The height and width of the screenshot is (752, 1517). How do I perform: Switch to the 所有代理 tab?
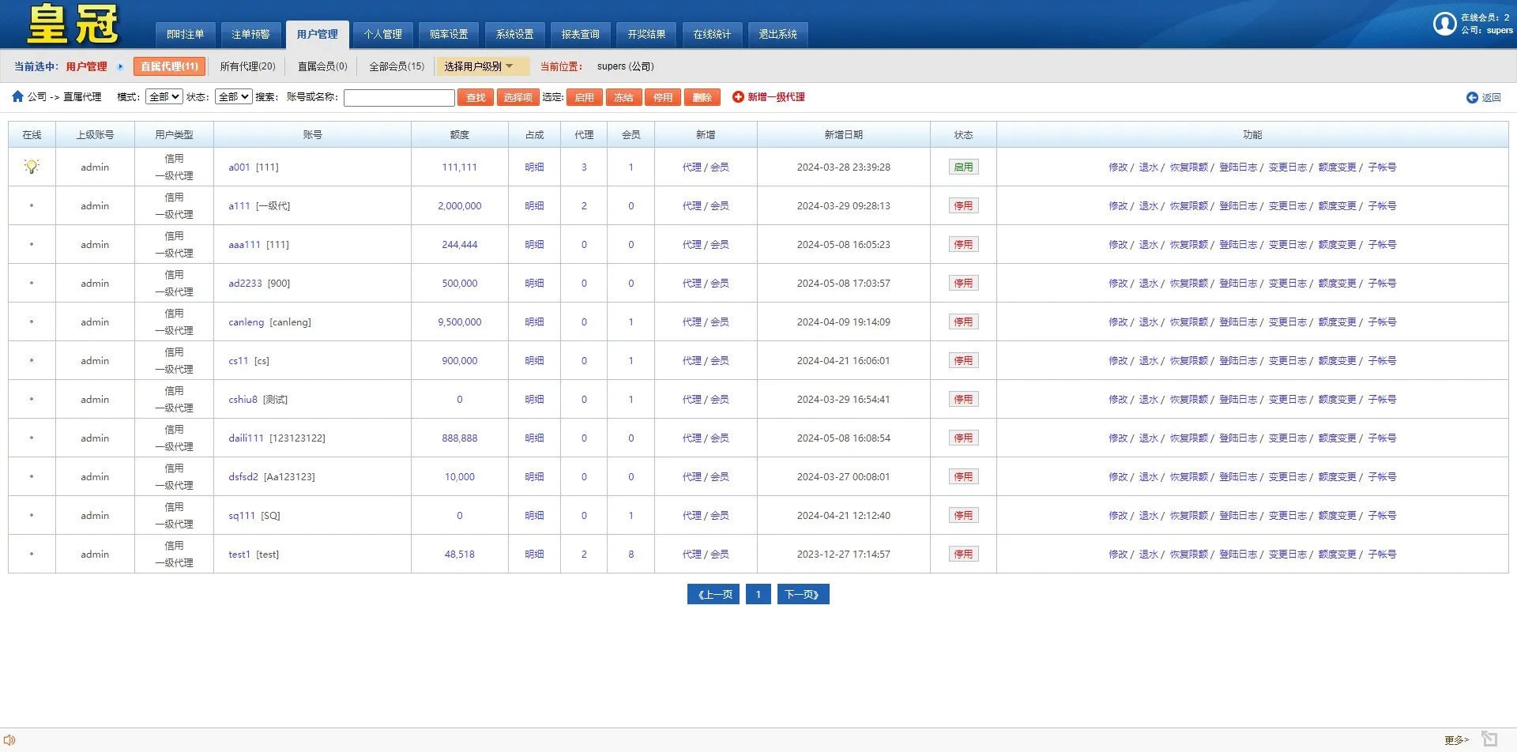click(247, 66)
